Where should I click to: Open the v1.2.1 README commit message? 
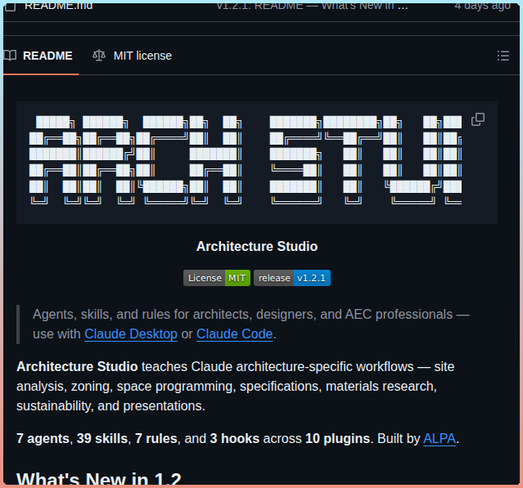312,6
